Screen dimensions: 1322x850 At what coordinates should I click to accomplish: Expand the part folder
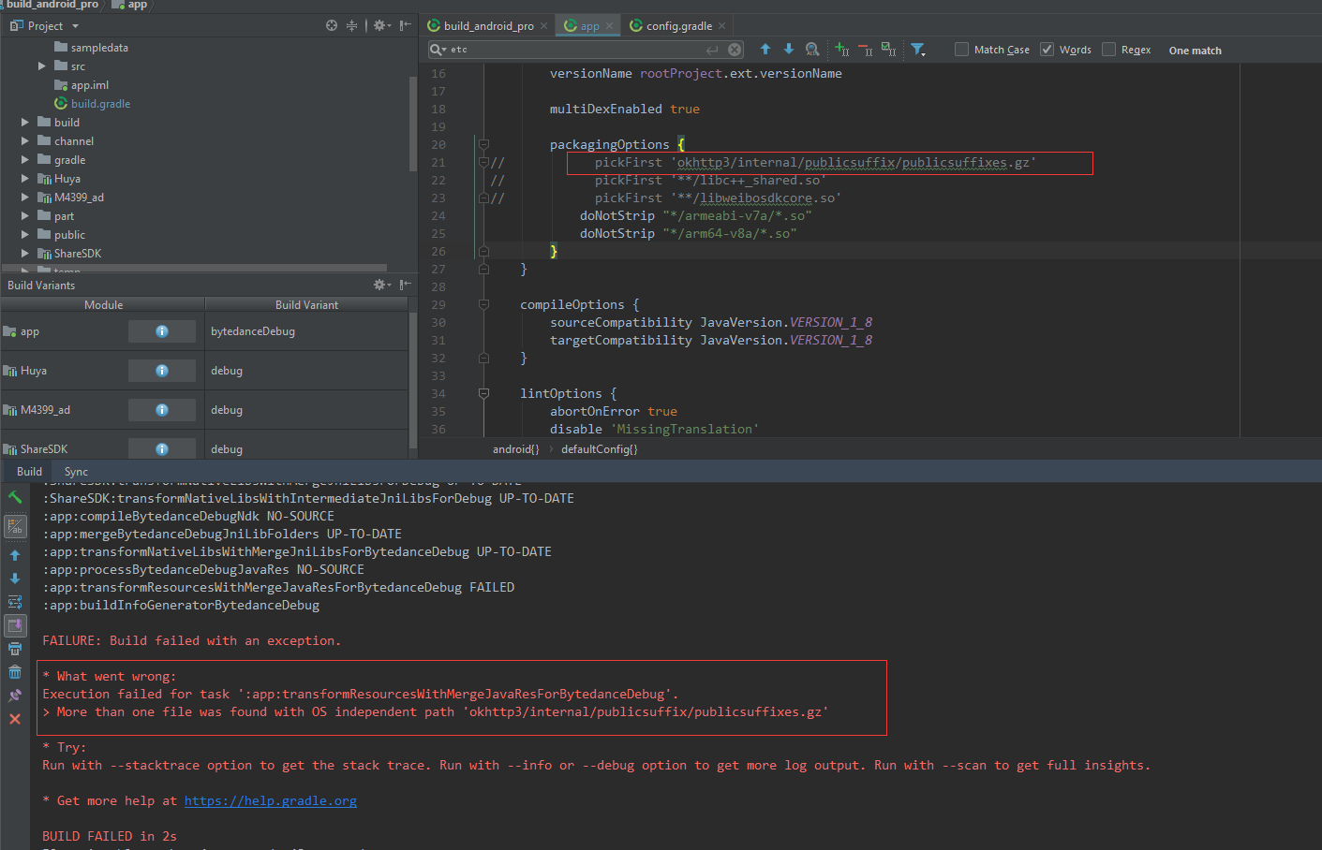pos(24,216)
